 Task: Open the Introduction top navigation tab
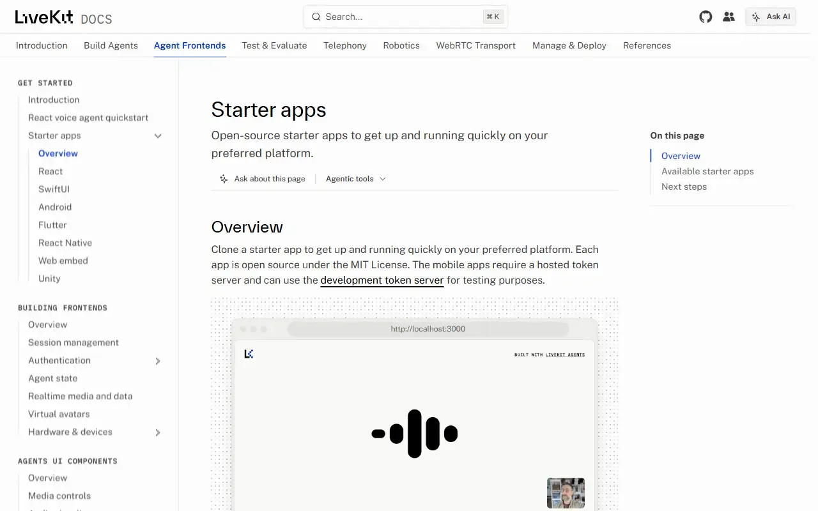tap(42, 45)
